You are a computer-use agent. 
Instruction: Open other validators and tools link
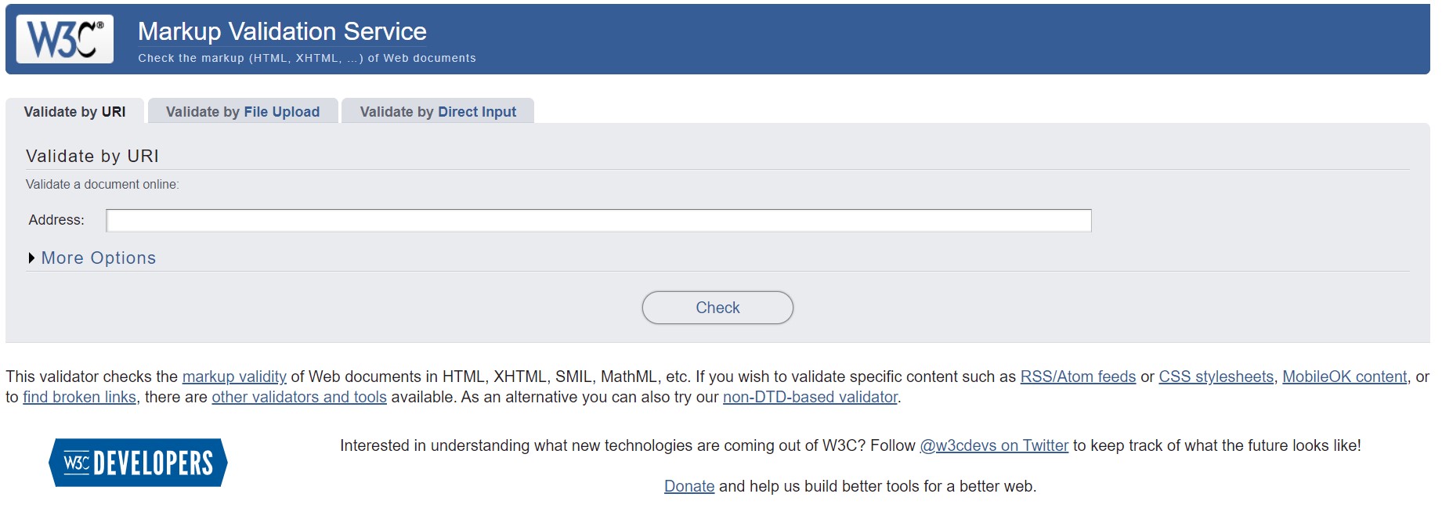[299, 397]
